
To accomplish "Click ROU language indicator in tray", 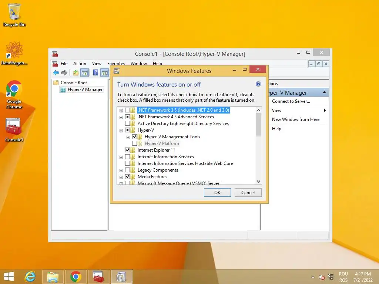I will coord(343,274).
